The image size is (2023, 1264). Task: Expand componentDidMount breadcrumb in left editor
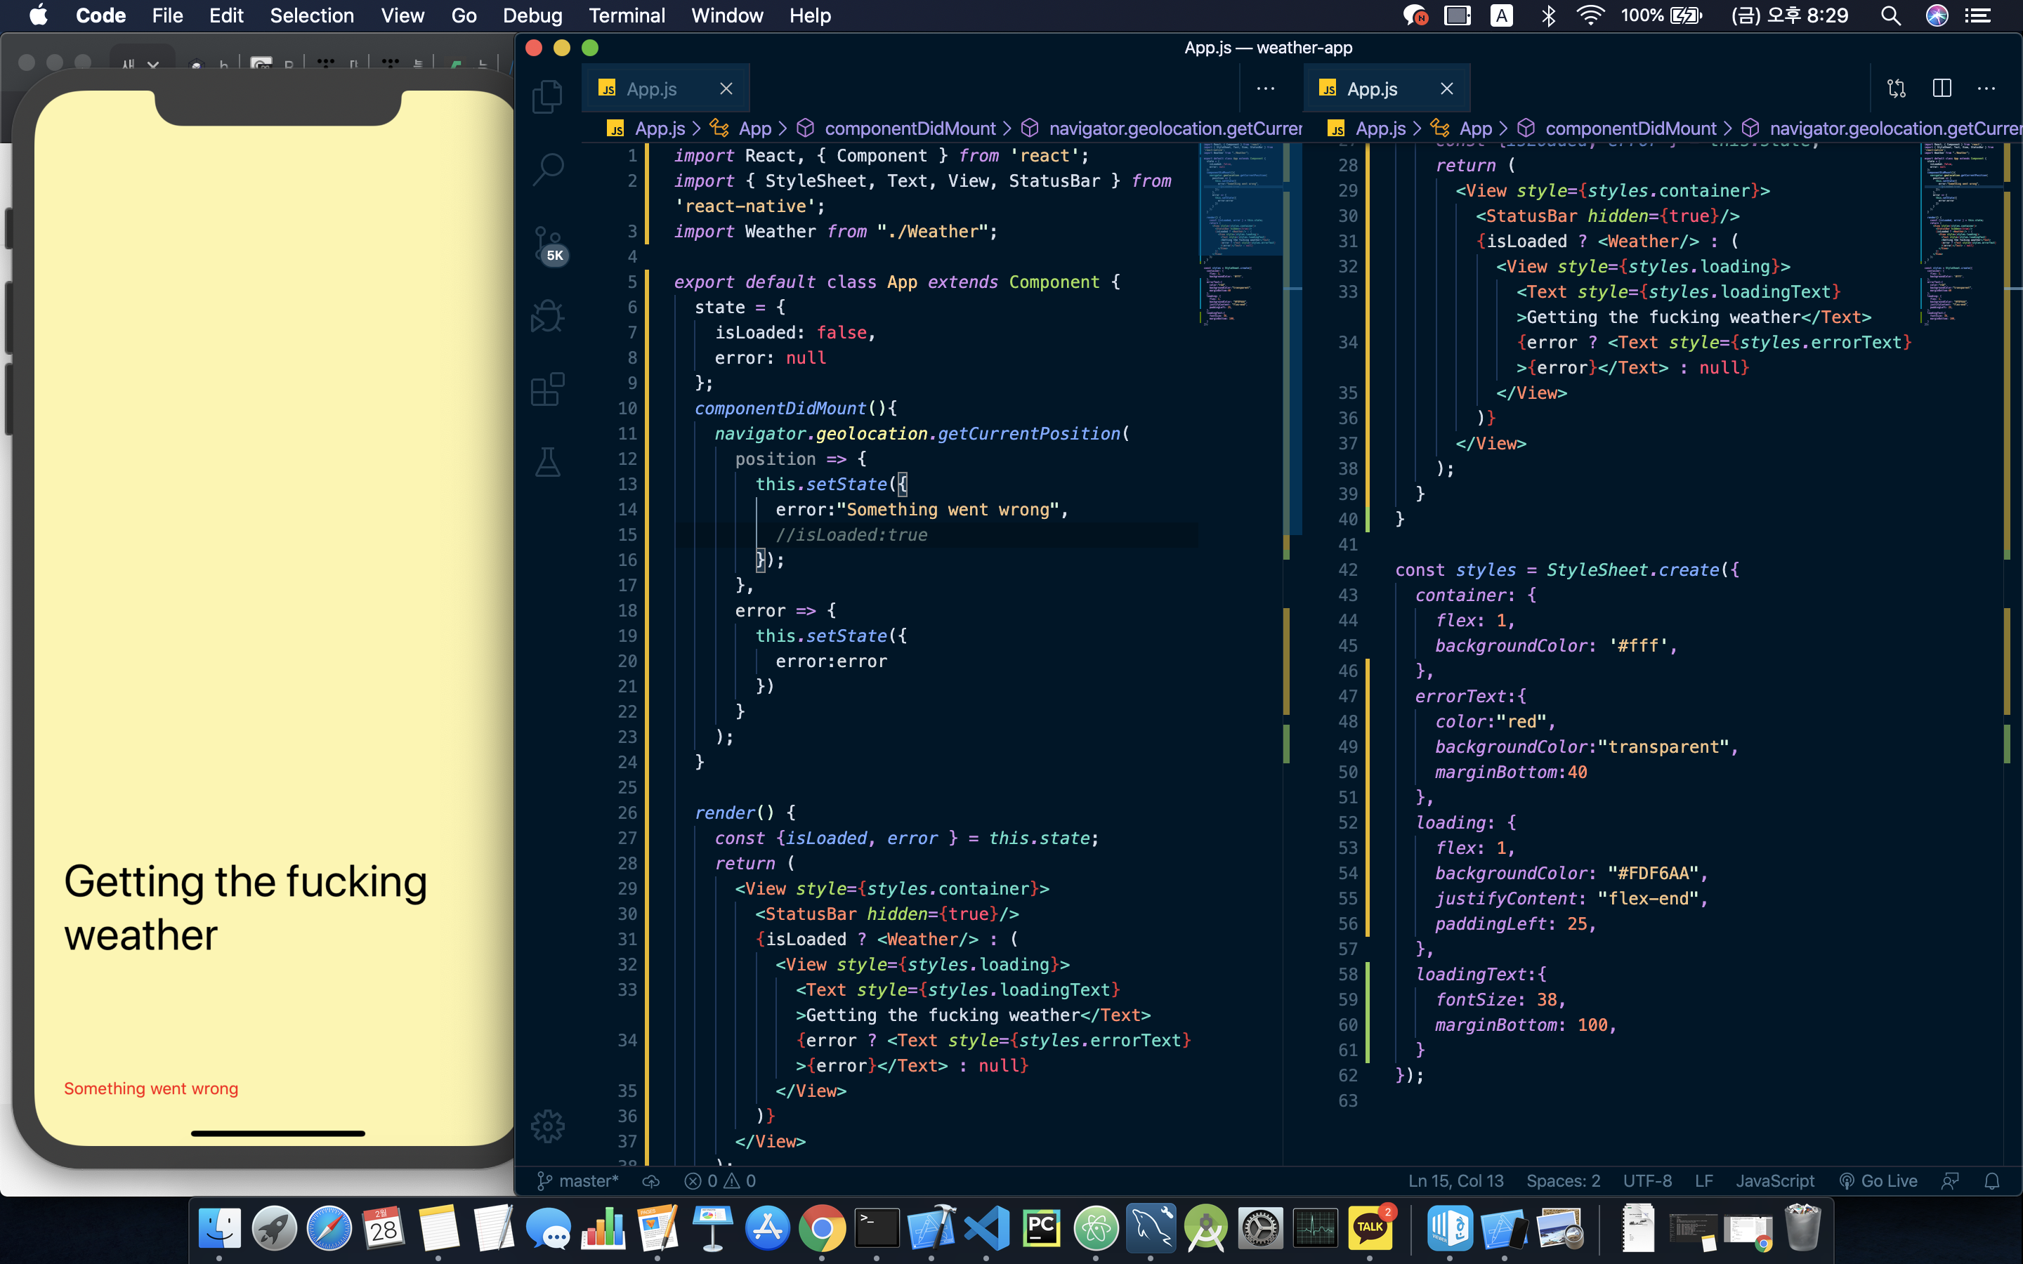click(910, 128)
